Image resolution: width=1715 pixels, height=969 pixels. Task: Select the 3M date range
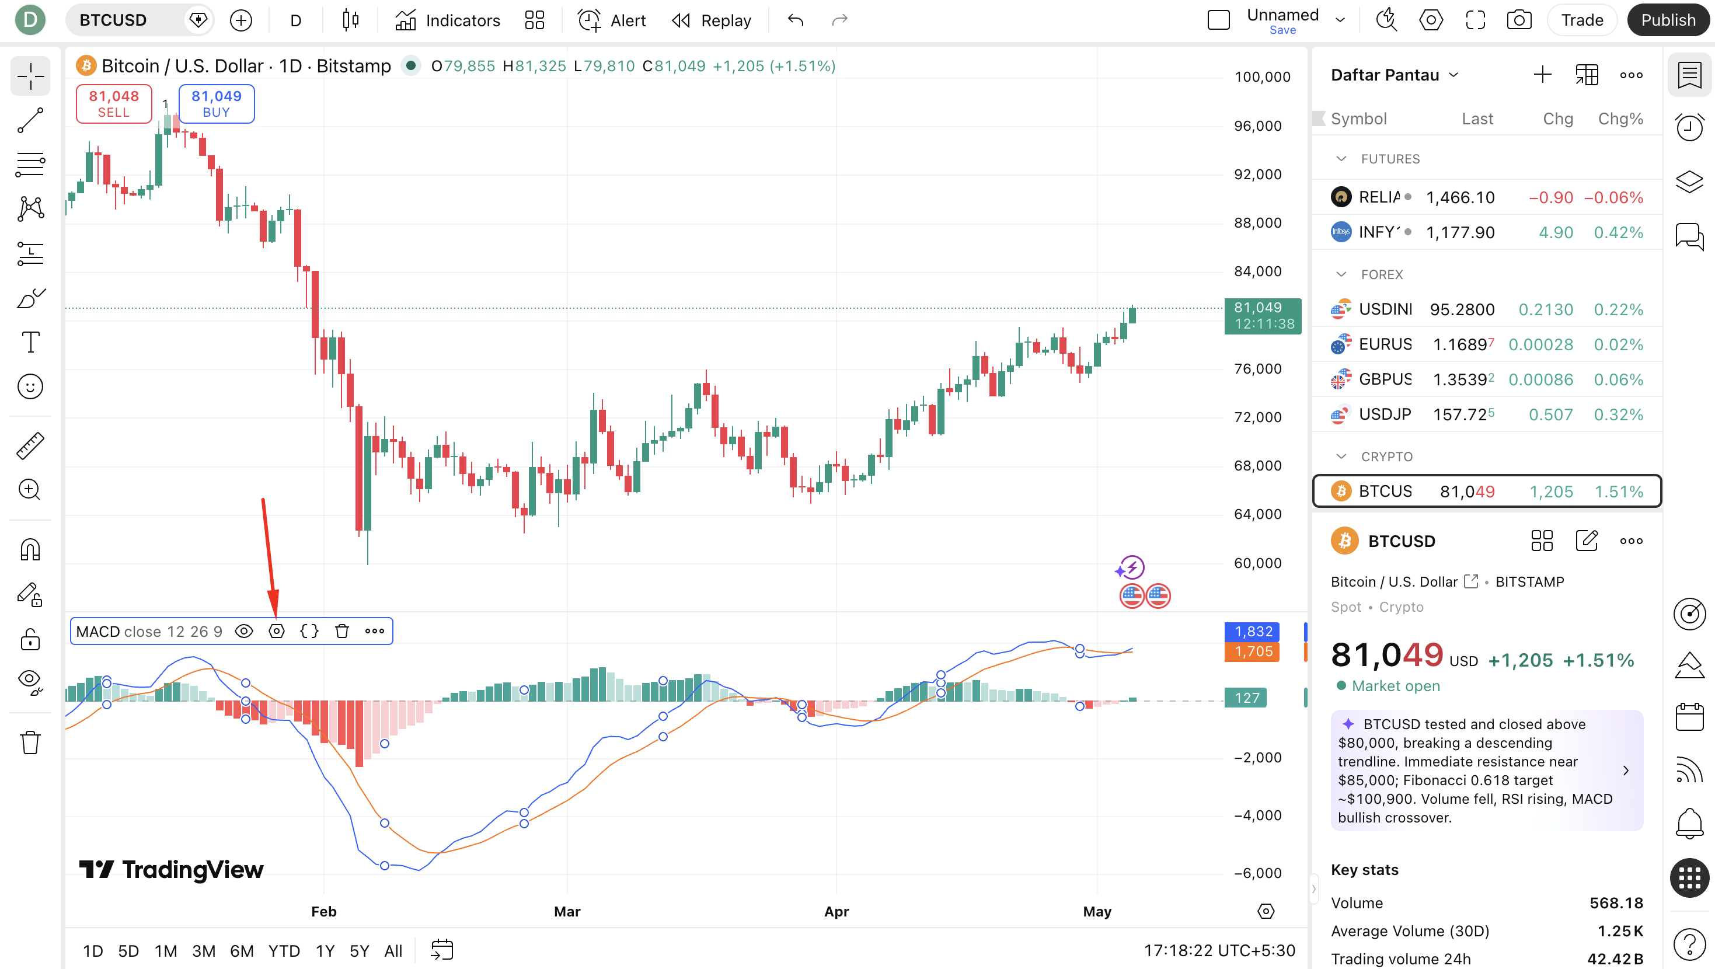[204, 950]
